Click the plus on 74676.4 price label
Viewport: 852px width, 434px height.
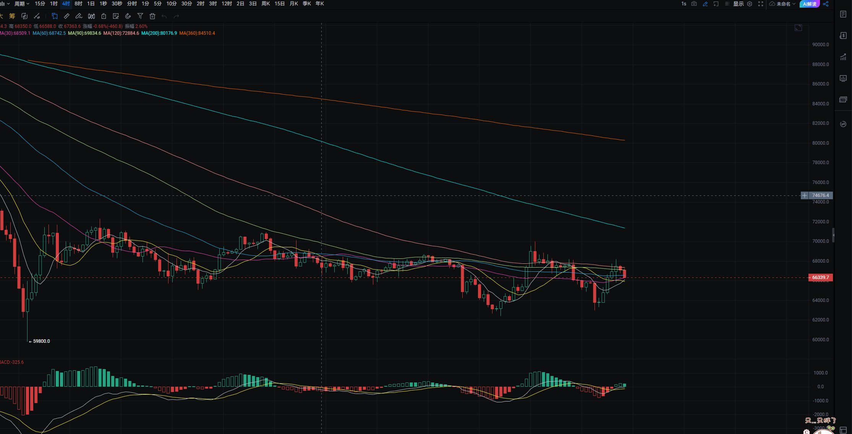point(804,195)
